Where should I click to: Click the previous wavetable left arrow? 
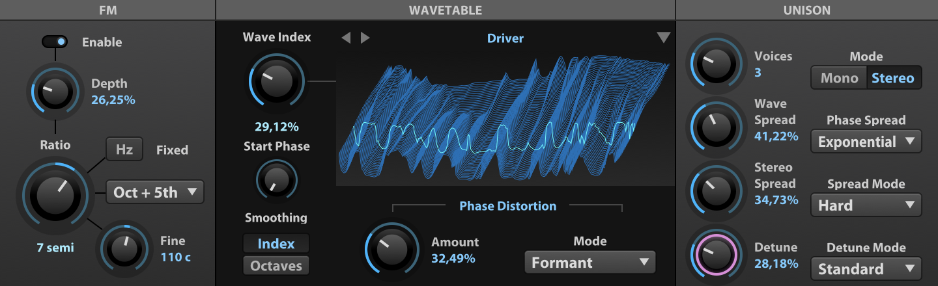[346, 38]
